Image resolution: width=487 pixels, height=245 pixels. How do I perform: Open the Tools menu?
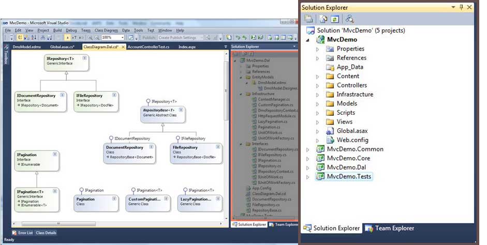tap(139, 30)
